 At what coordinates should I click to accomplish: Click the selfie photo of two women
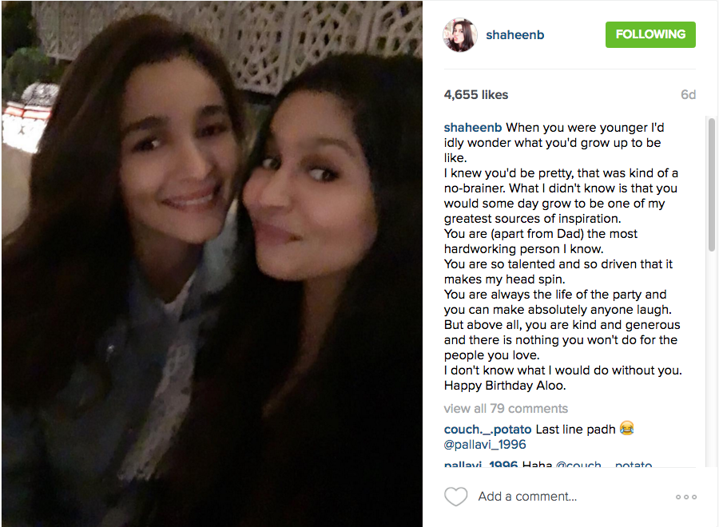pos(212,263)
